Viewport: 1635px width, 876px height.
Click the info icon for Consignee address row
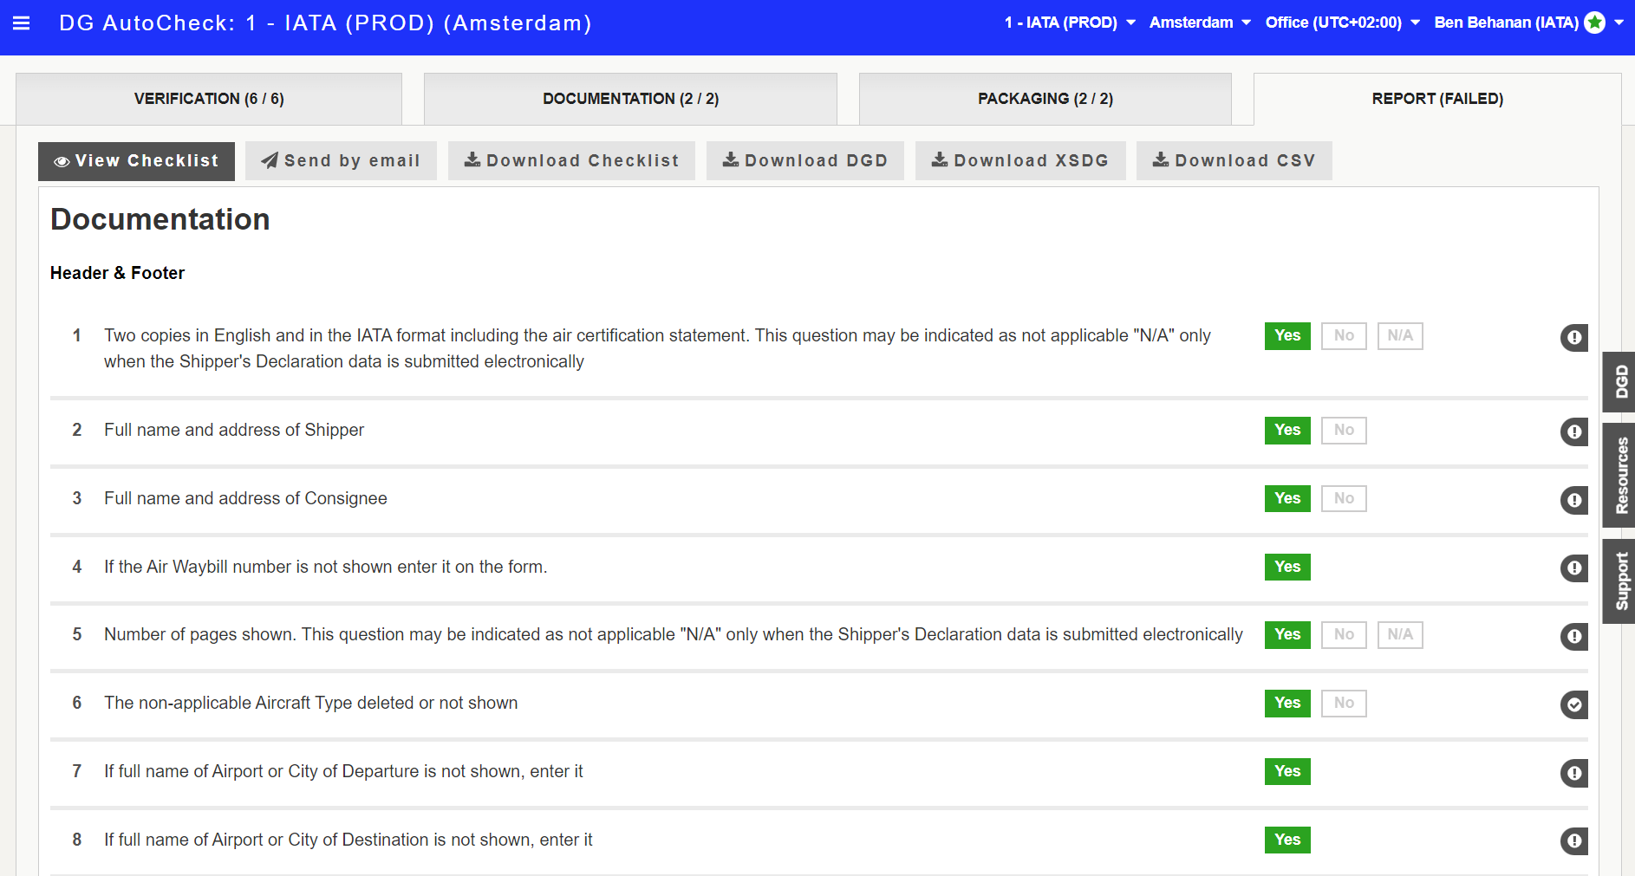tap(1574, 500)
